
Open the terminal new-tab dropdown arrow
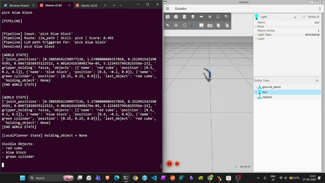click(x=120, y=5)
